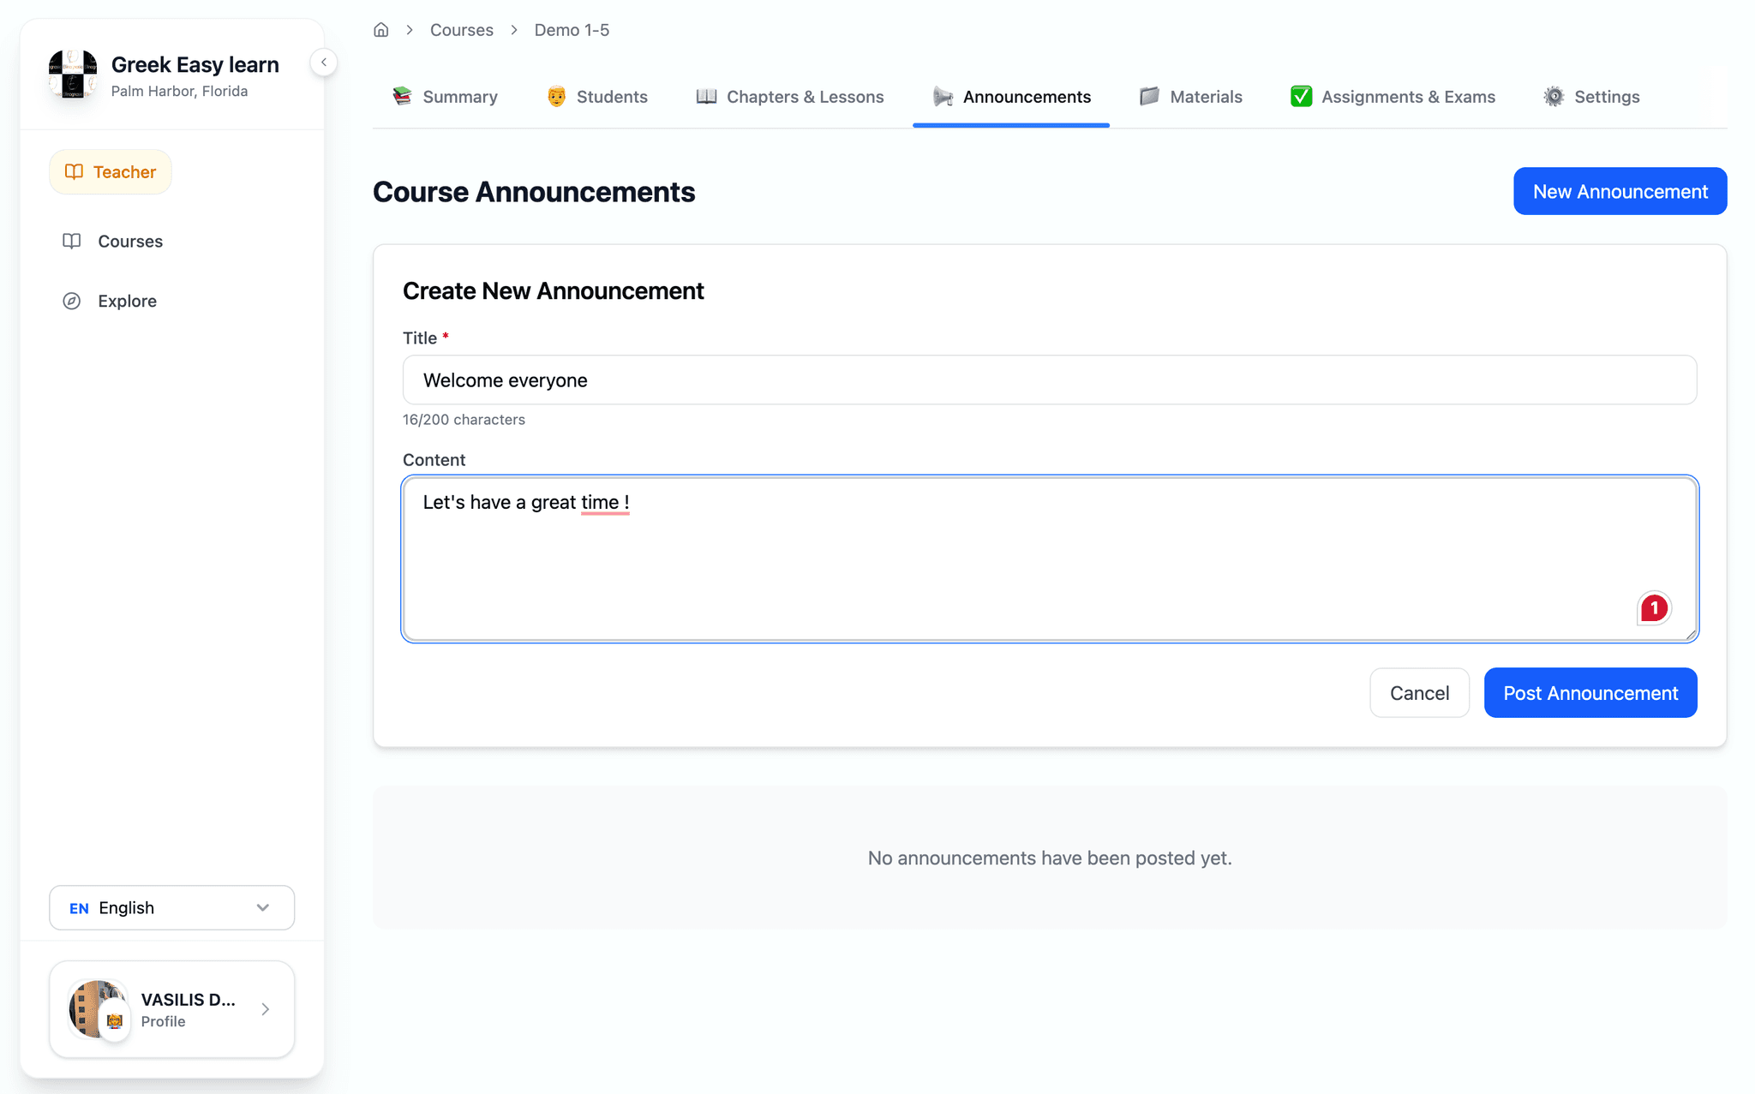Click the Greek Easy learn logo
The height and width of the screenshot is (1094, 1755).
(x=73, y=75)
